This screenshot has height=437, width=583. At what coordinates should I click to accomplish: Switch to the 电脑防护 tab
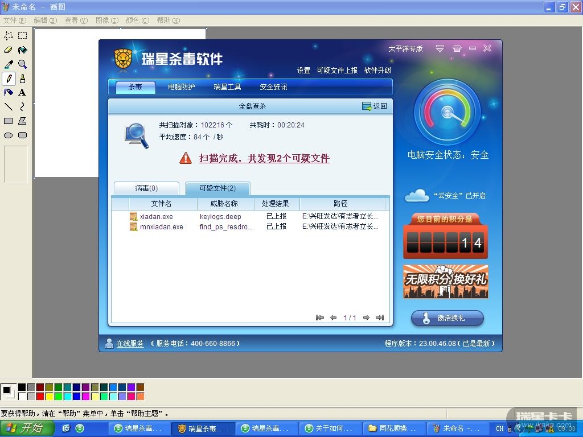tap(182, 87)
